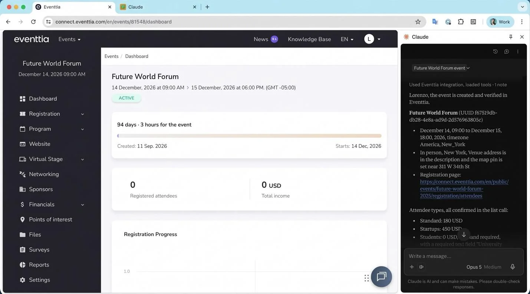Start a new chat in Claude panel
This screenshot has height=294, width=530.
[x=506, y=52]
